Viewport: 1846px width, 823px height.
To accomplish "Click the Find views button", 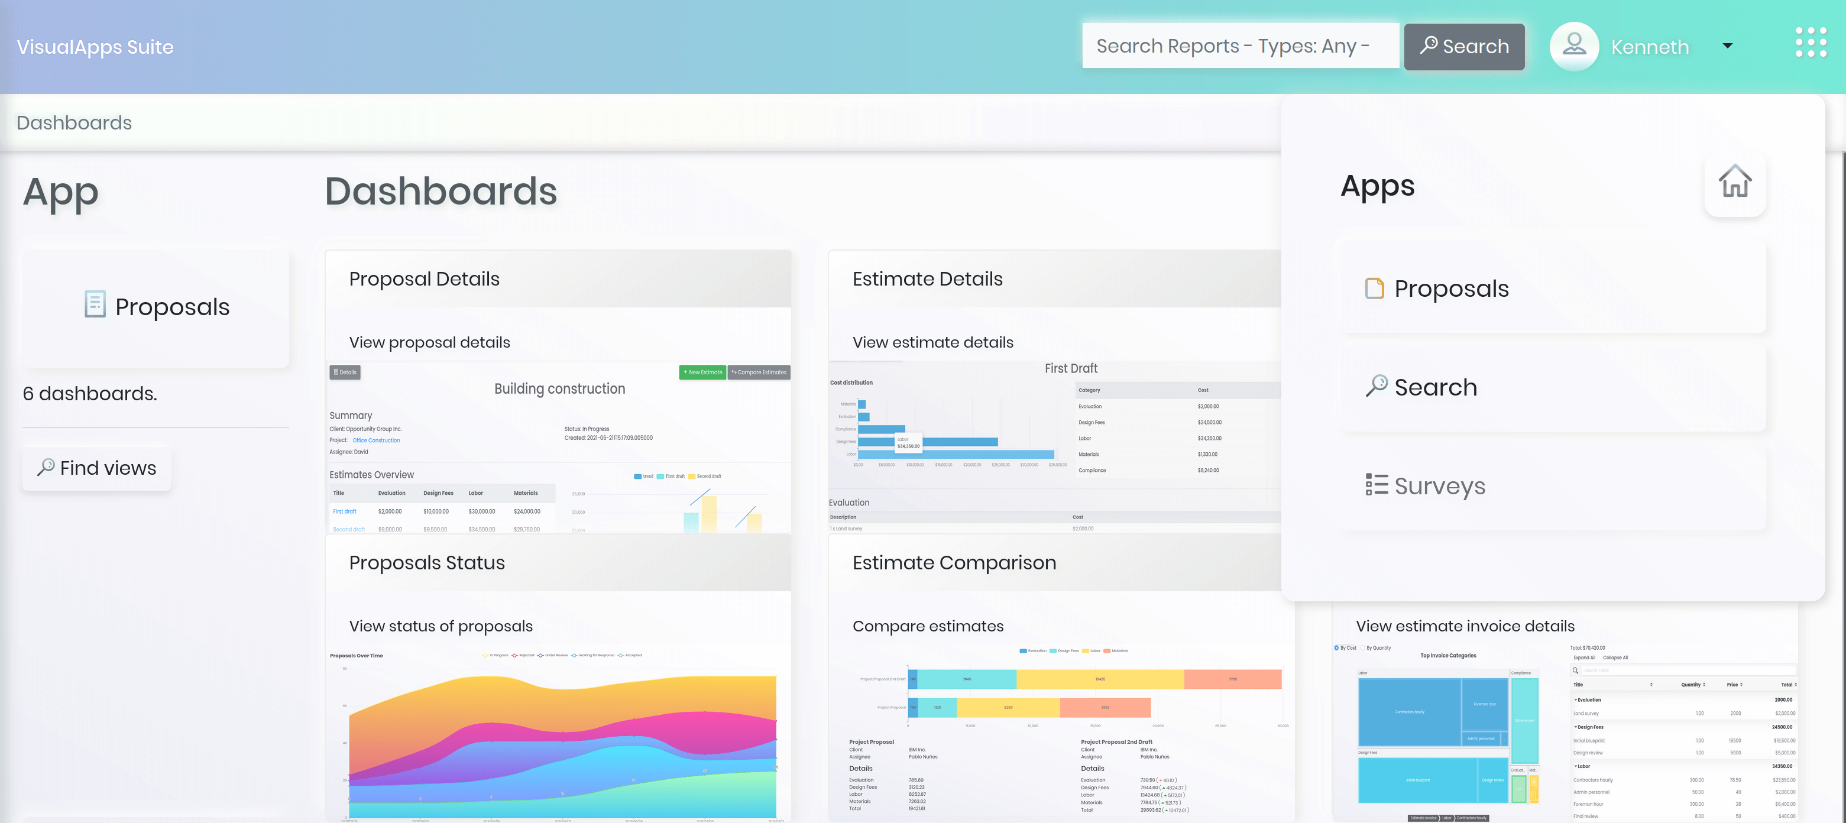I will coord(97,468).
